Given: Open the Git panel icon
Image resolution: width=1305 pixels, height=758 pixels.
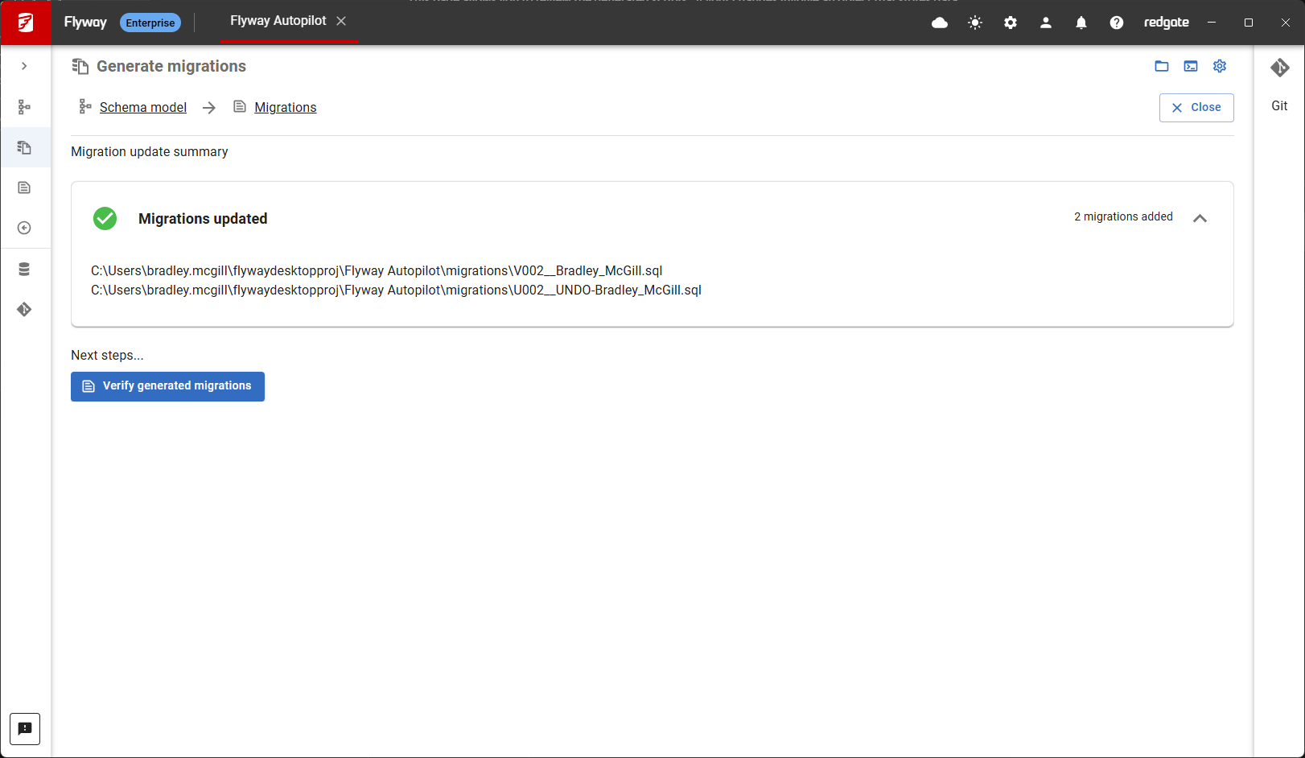Looking at the screenshot, I should (x=1280, y=68).
